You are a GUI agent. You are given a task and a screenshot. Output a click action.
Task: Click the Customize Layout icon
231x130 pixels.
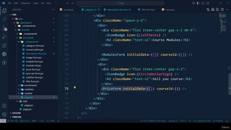[x=193, y=3]
